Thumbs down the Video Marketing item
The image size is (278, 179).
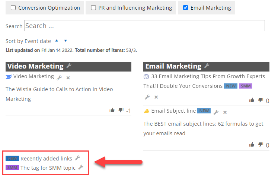click(121, 110)
